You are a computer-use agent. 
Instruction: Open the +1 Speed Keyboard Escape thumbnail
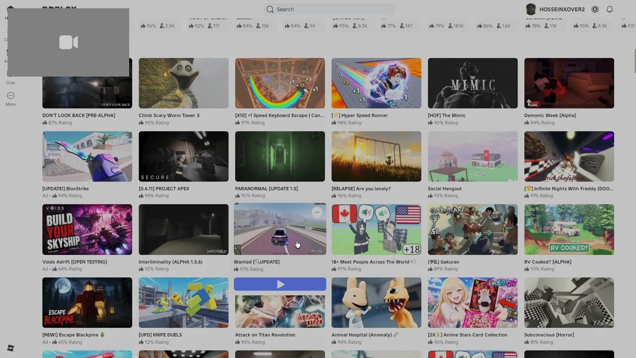click(x=280, y=83)
